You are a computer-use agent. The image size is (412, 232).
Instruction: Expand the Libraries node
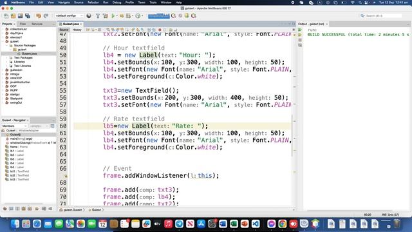7,62
